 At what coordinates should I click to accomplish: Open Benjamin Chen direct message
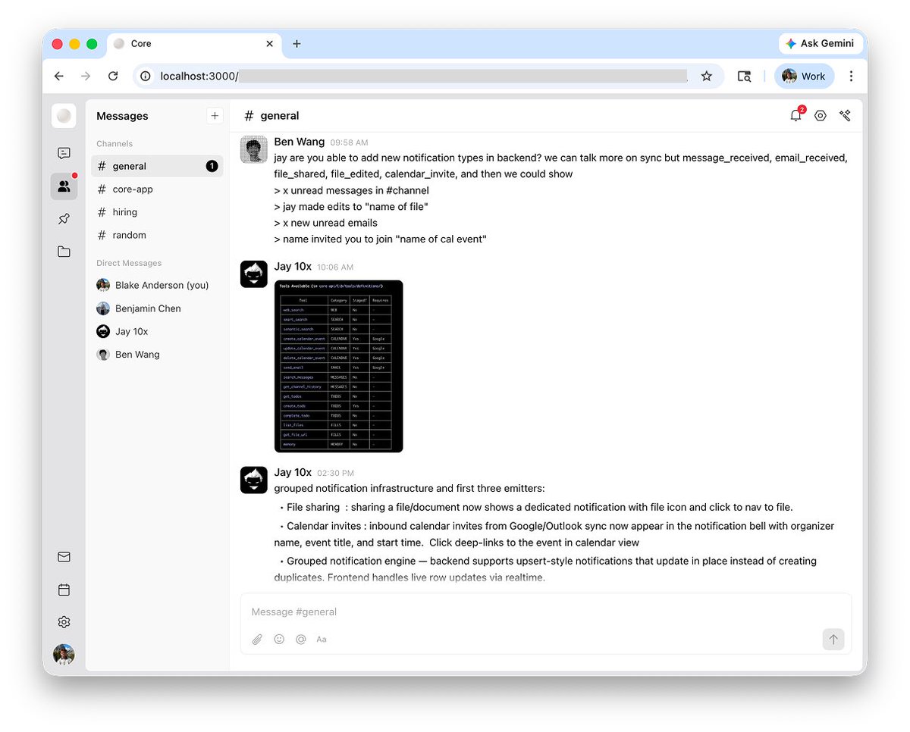(157, 308)
